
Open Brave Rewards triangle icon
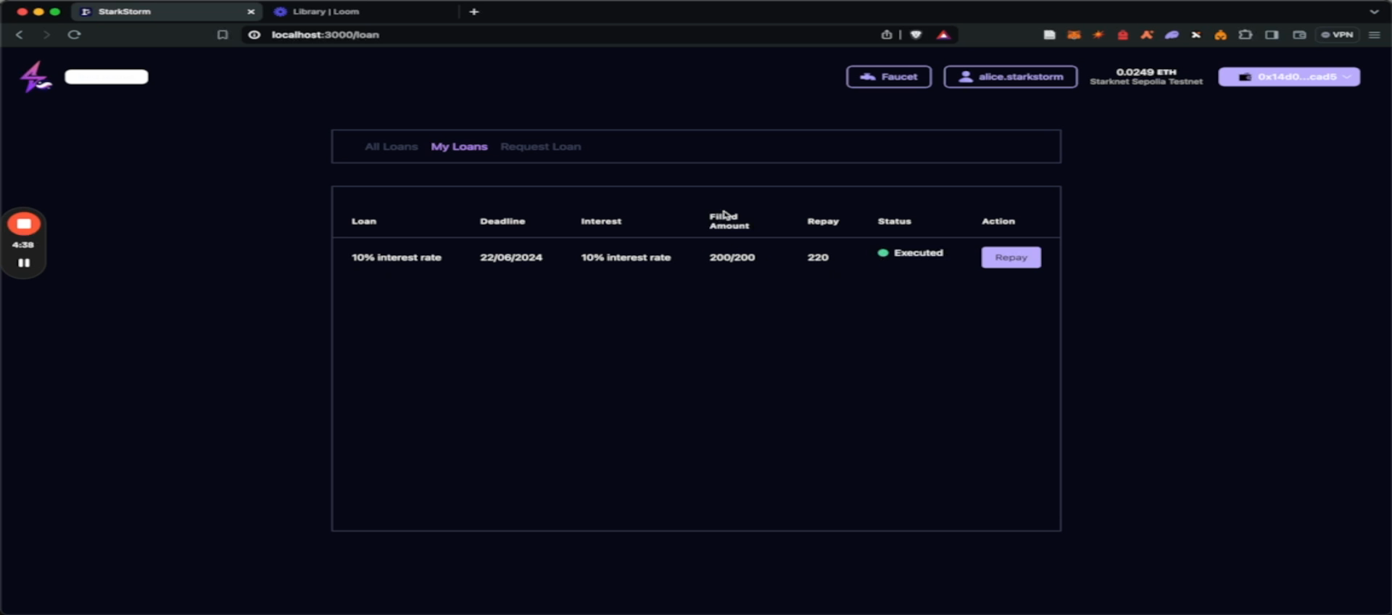coord(943,35)
